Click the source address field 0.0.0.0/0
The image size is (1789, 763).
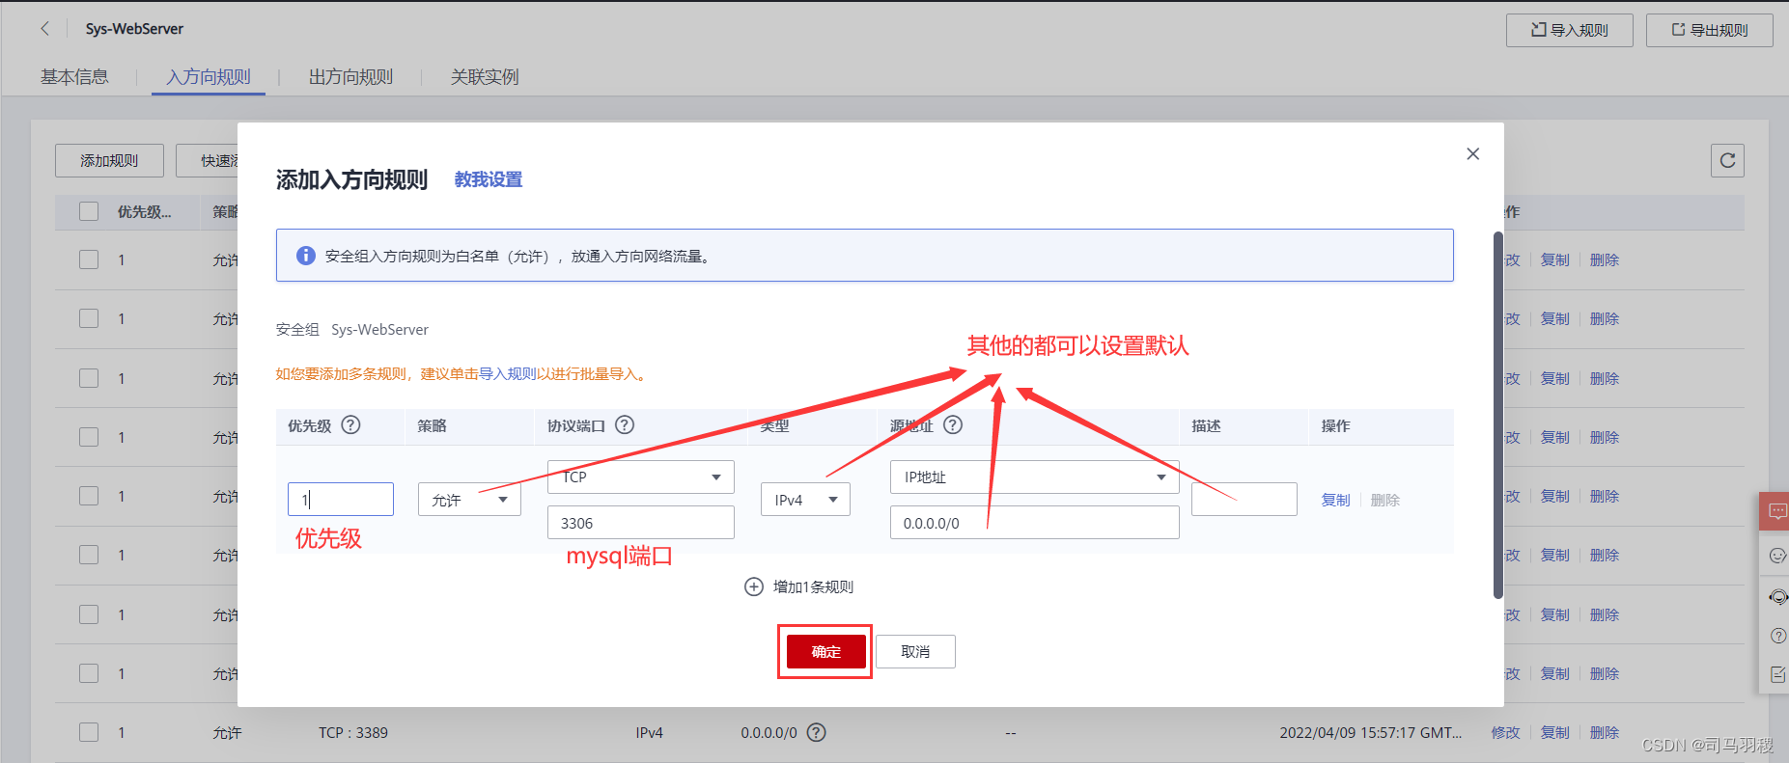click(1034, 523)
